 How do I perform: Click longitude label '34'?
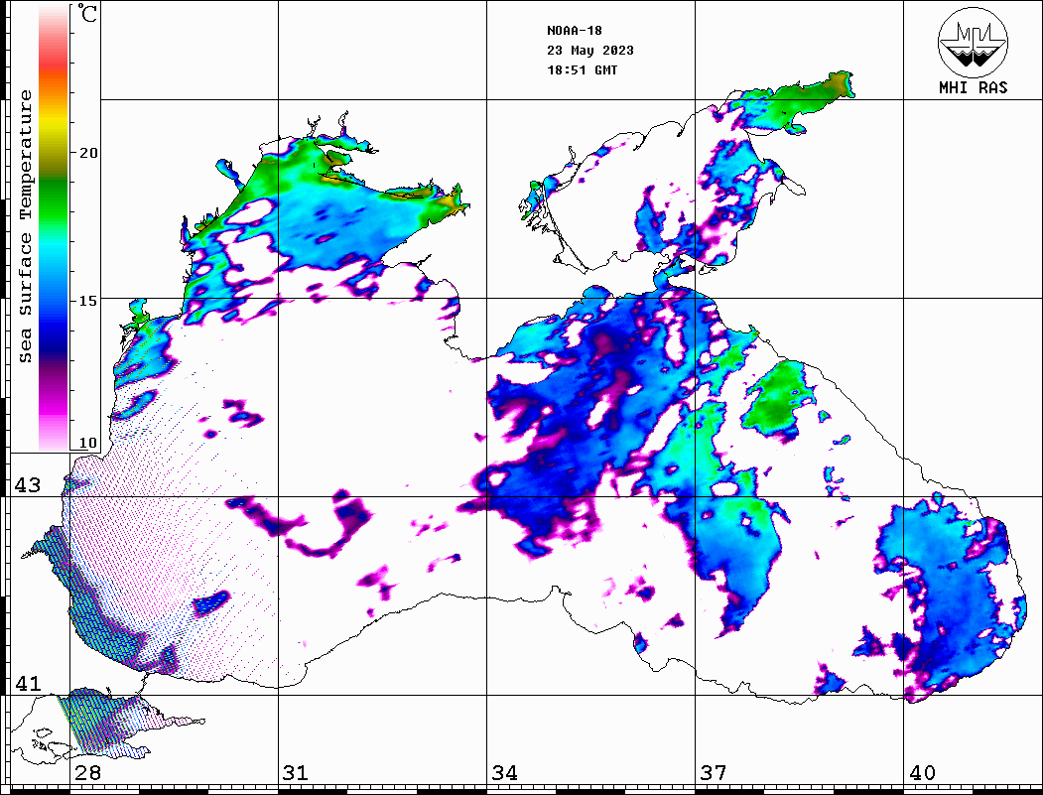pyautogui.click(x=504, y=773)
